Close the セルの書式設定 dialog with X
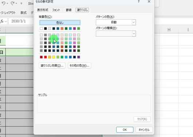The image size is (193, 137). click(149, 1)
